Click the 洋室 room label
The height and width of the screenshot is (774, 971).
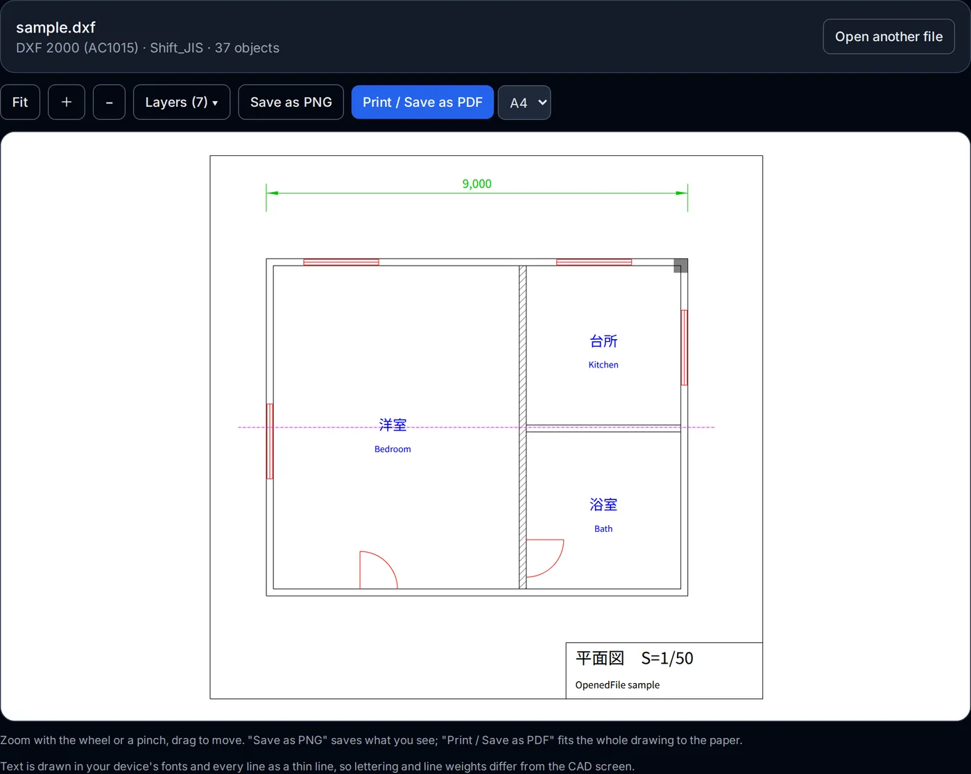point(393,424)
